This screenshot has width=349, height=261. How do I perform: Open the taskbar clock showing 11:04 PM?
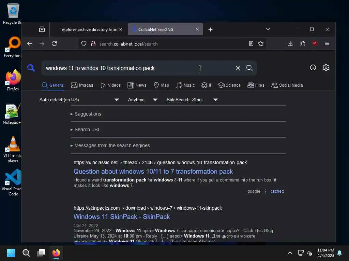(x=325, y=253)
